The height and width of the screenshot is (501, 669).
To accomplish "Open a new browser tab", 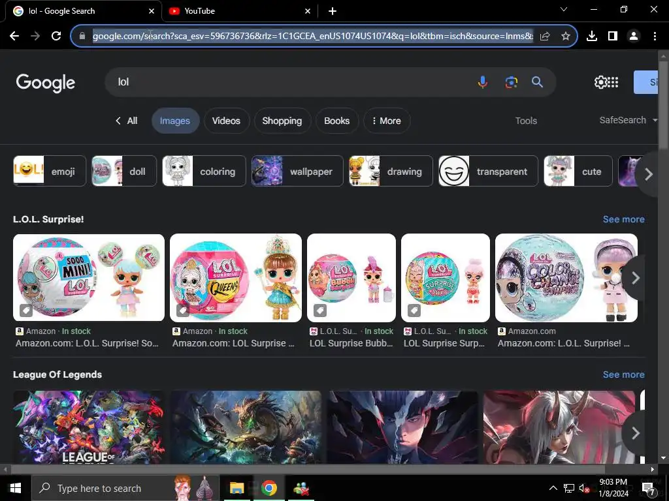I will [x=333, y=11].
